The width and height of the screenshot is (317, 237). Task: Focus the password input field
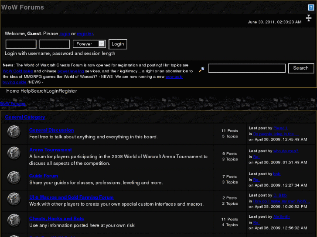[x=55, y=44]
